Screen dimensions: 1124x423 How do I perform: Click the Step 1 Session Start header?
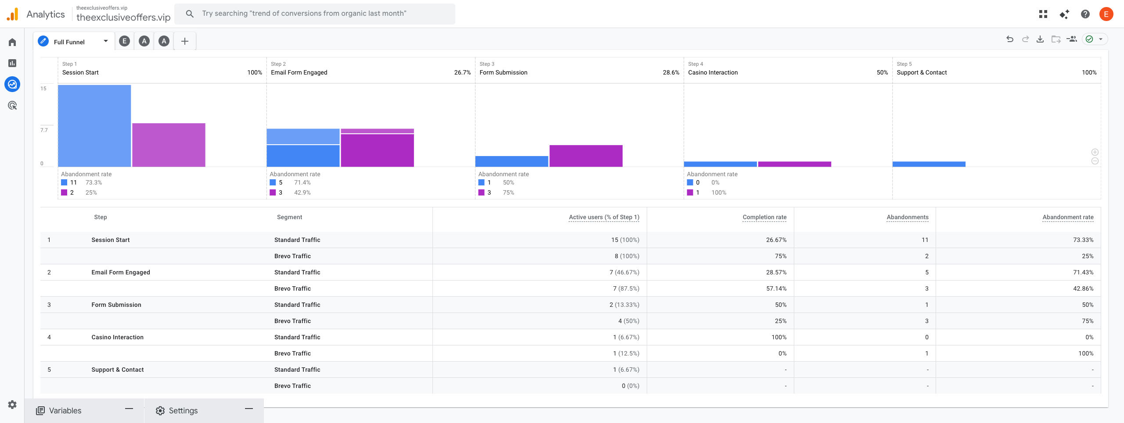(162, 69)
